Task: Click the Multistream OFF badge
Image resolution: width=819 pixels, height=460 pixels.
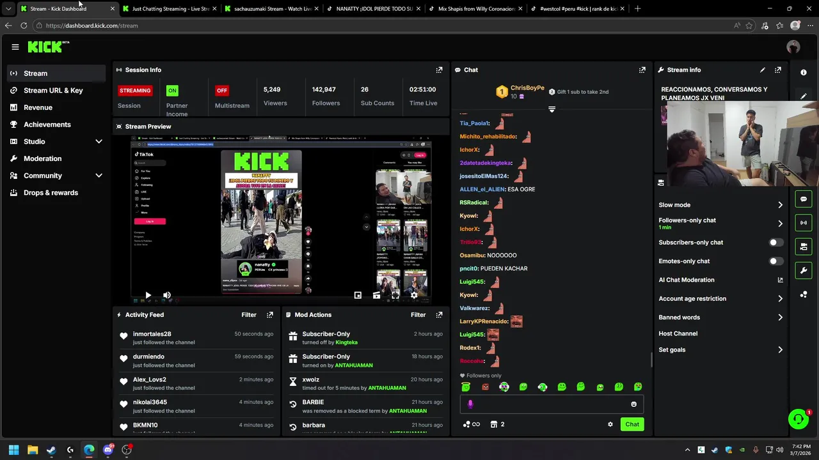Action: point(222,90)
